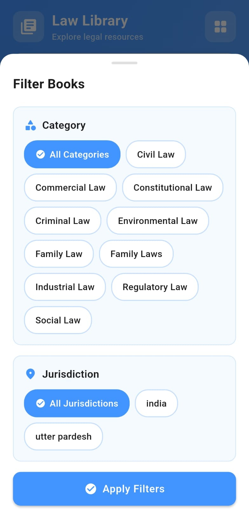Click the Jurisdiction location pin icon
Image resolution: width=249 pixels, height=509 pixels.
pos(30,374)
